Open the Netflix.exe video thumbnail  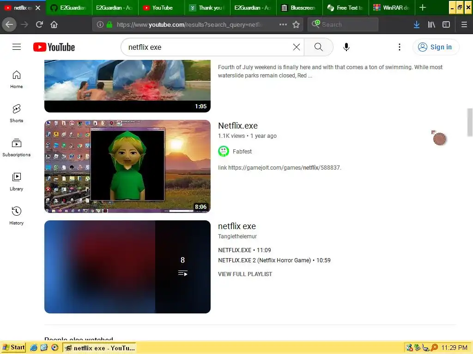coord(127,166)
